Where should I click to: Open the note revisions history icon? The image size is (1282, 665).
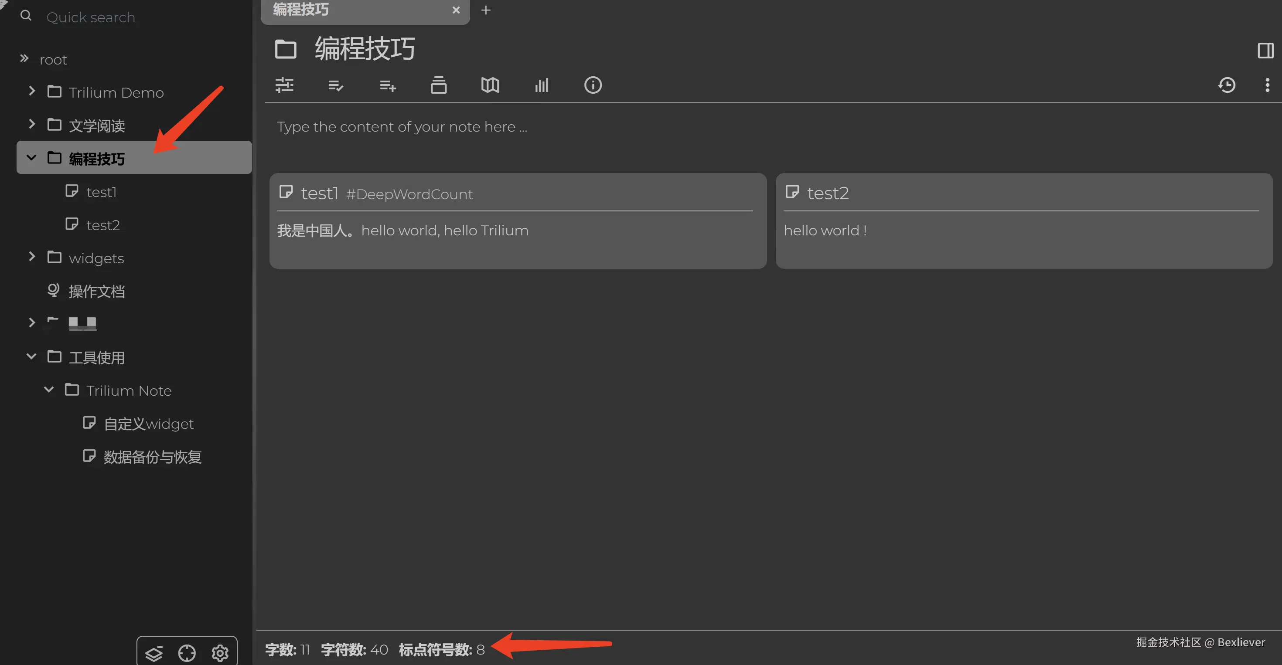[x=1226, y=85]
